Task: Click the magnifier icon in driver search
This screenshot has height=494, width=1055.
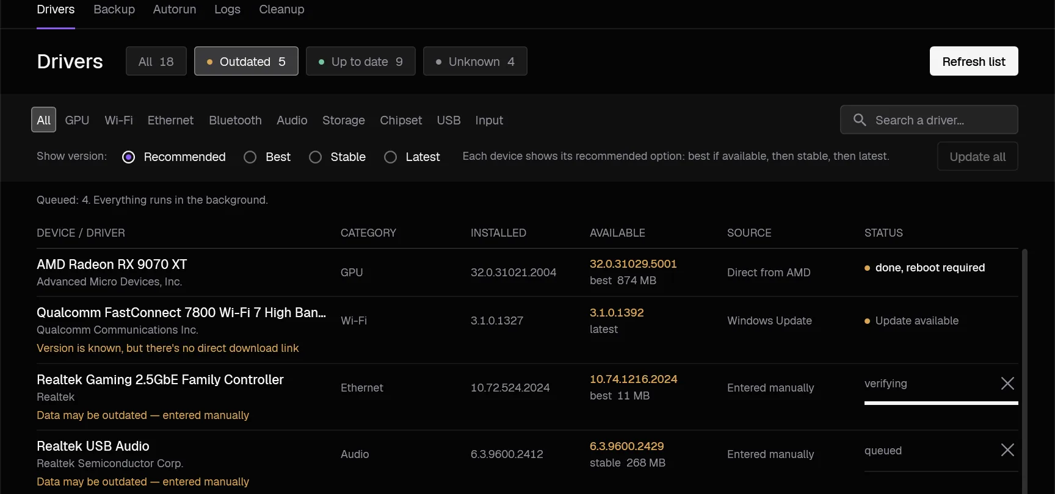Action: [x=860, y=120]
